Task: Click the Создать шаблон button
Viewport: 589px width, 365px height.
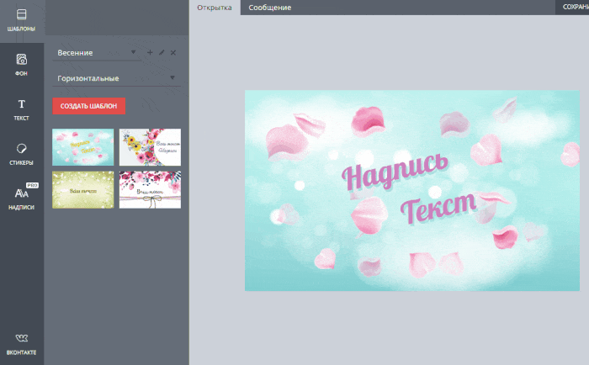Action: click(89, 106)
